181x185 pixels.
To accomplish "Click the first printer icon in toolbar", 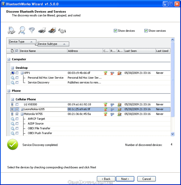I will [x=42, y=30].
